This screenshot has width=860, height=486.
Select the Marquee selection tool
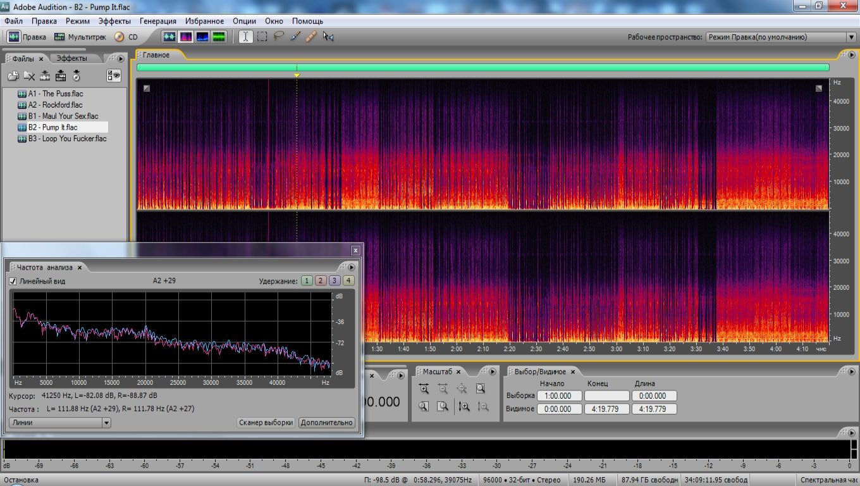262,37
